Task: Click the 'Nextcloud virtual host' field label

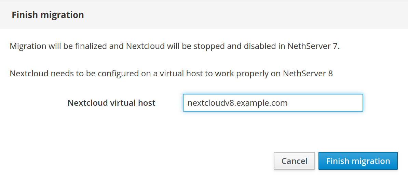Action: tap(111, 103)
